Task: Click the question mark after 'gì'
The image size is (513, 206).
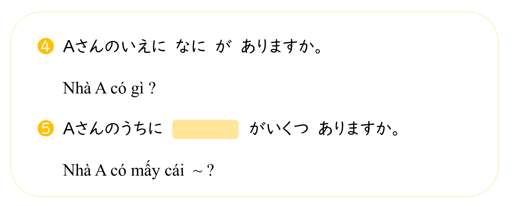Action: coord(151,89)
